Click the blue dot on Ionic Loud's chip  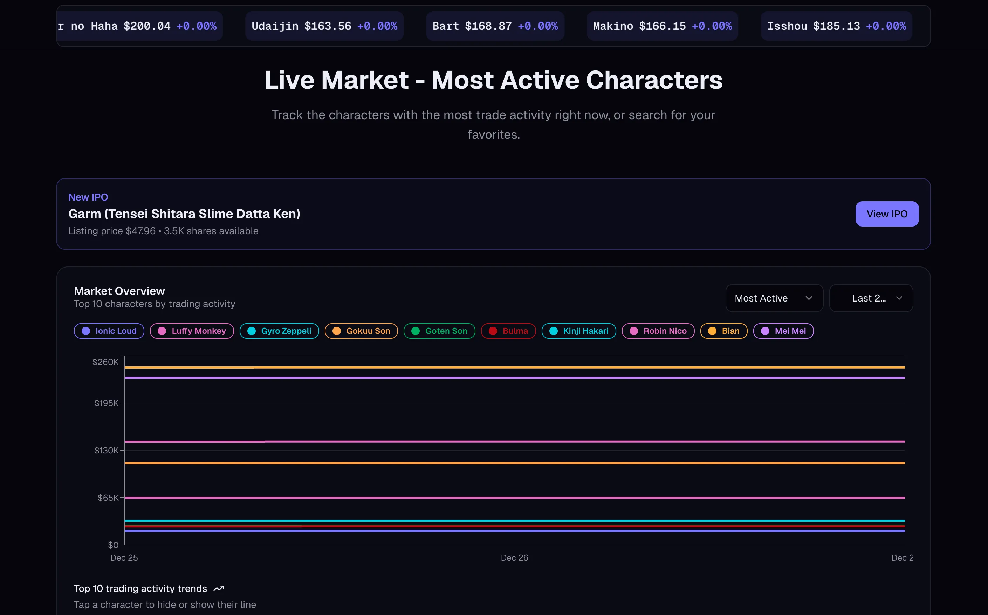click(86, 331)
